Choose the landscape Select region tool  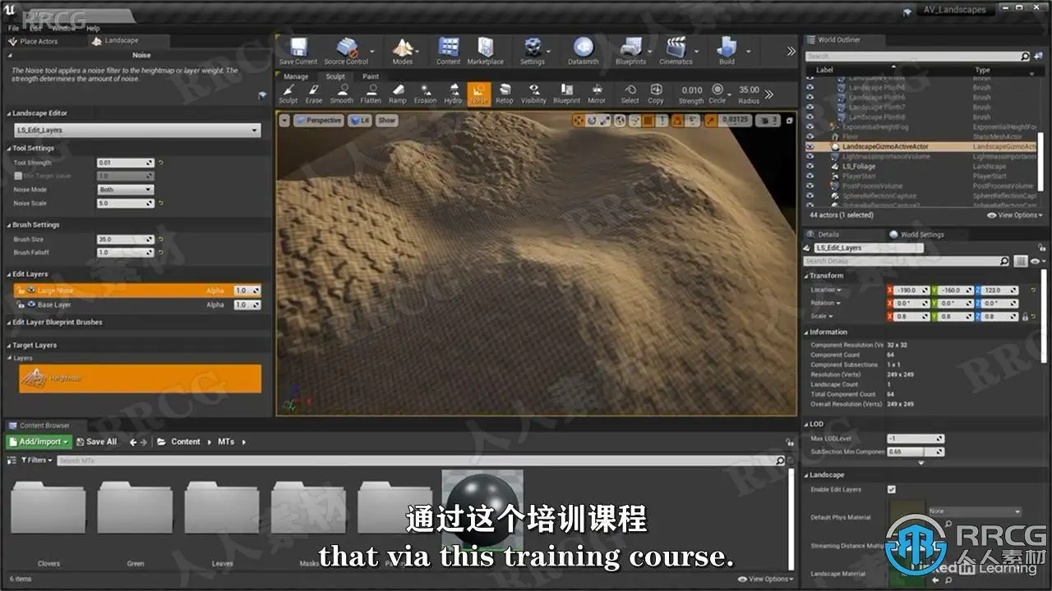630,94
